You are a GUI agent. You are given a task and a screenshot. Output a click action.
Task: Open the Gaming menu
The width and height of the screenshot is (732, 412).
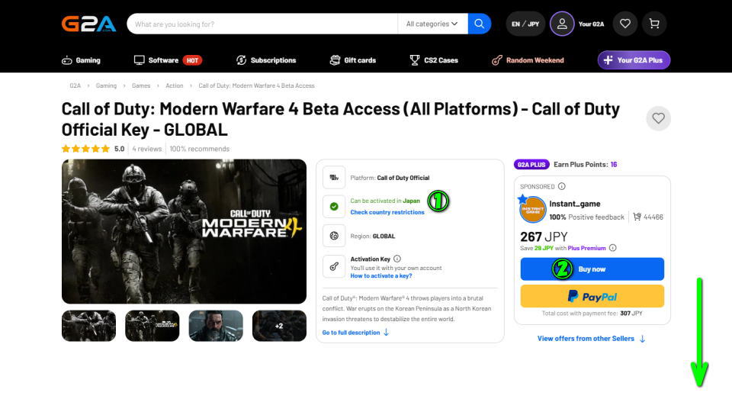click(x=82, y=60)
